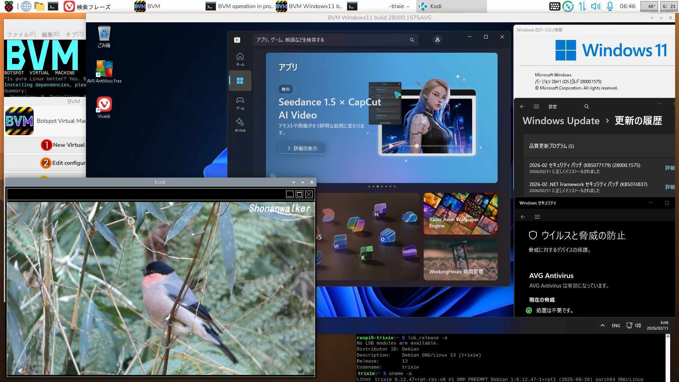This screenshot has height=382, width=679.
Task: Select the Apps icon in Store sidebar
Action: coord(240,81)
